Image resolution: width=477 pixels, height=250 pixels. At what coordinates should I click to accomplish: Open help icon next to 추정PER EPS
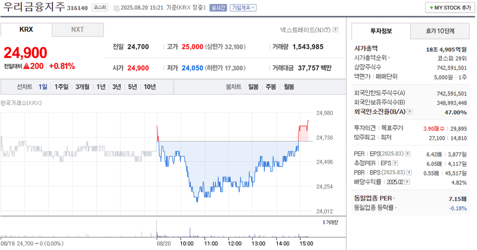point(395,163)
